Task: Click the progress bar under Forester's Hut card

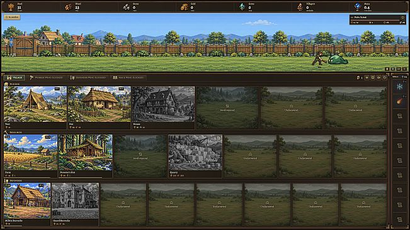Action: pos(86,177)
